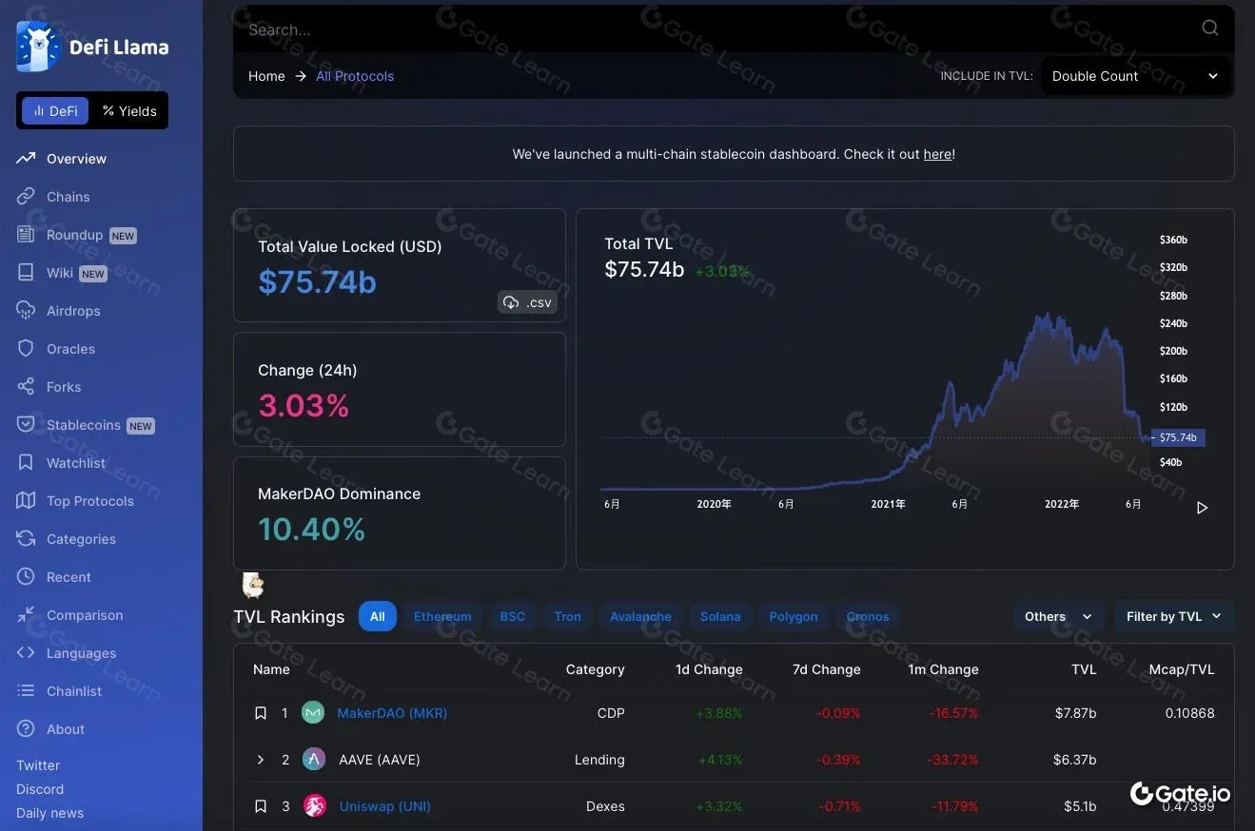The width and height of the screenshot is (1255, 831).
Task: Open the Others chains dropdown
Action: coord(1056,616)
